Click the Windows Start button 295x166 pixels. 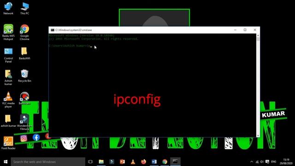[x=6, y=162]
